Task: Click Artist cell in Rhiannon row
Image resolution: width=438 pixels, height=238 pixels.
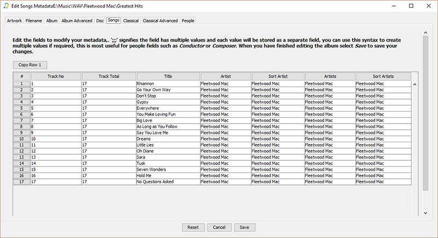Action: (x=226, y=84)
